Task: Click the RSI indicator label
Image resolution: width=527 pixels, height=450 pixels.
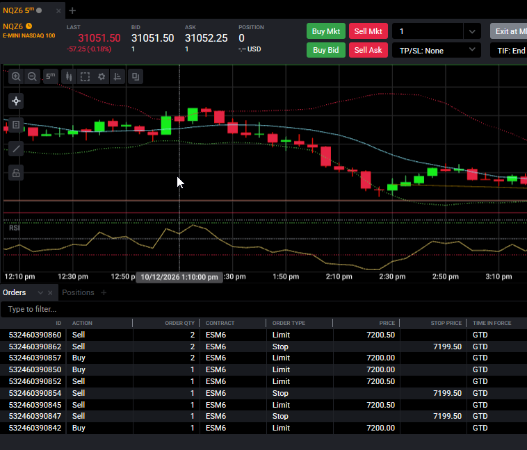Action: tap(14, 228)
